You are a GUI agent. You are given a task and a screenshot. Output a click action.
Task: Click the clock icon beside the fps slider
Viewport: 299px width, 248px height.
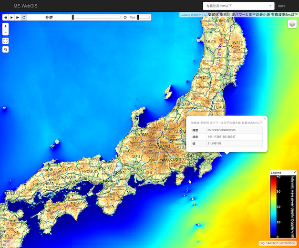[x=125, y=17]
